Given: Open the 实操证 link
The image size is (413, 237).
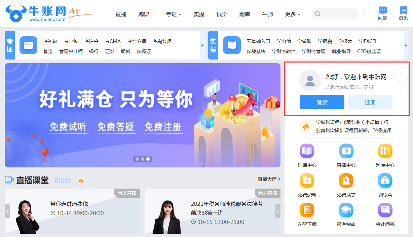Looking at the screenshot, I should (144, 51).
